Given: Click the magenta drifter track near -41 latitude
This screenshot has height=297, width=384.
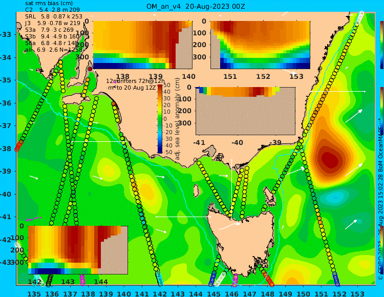Looking at the screenshot, I should click(x=34, y=219).
